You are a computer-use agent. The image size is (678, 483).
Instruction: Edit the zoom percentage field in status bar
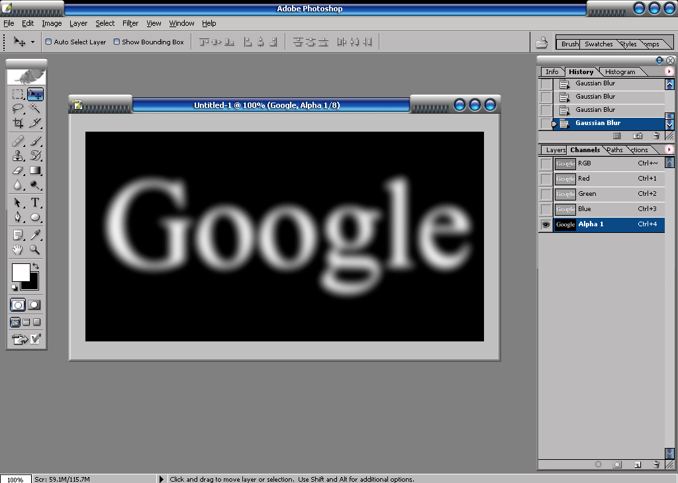tap(15, 479)
